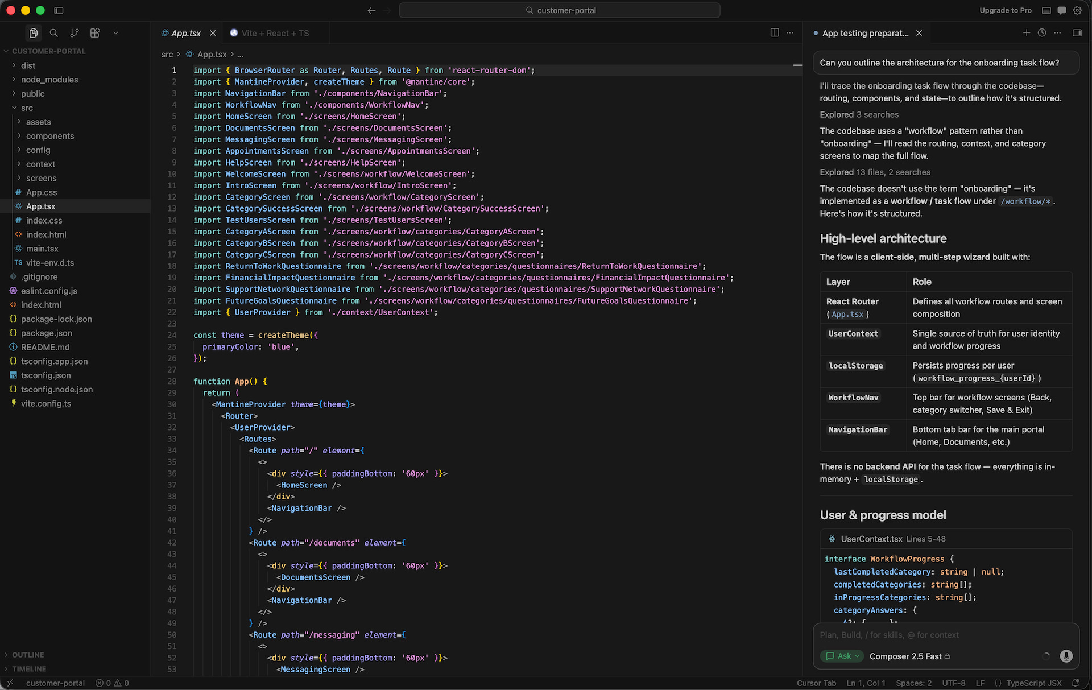Image resolution: width=1092 pixels, height=690 pixels.
Task: Expand the screens folder
Action: 41,178
